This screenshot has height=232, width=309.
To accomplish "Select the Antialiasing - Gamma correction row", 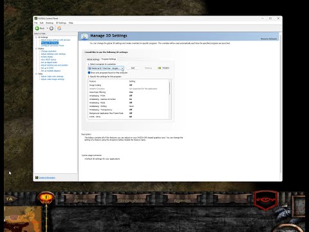I will pyautogui.click(x=129, y=99).
